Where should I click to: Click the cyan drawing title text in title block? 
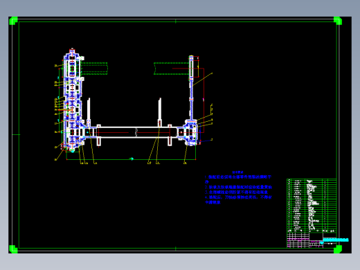click(335, 240)
